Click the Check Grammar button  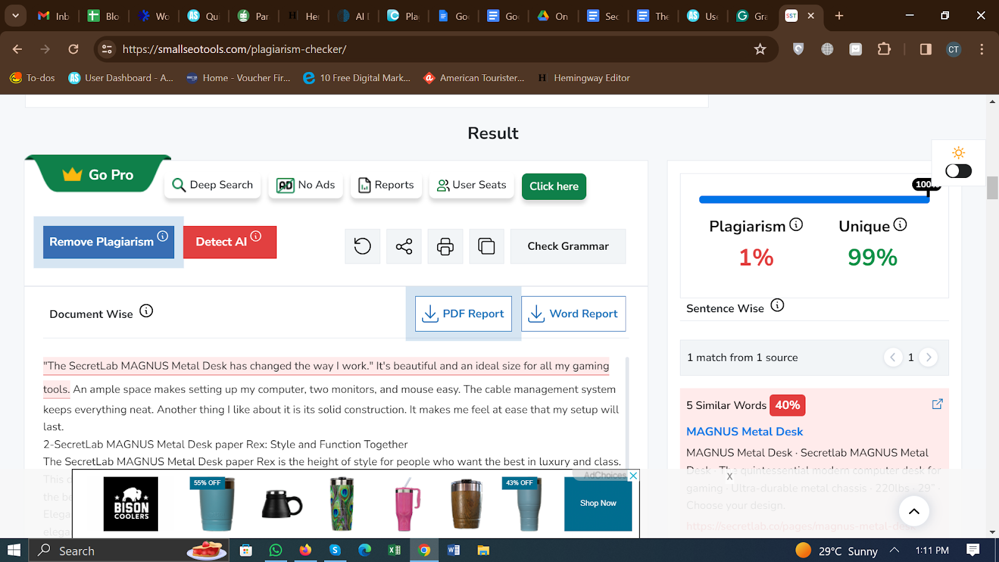click(568, 246)
